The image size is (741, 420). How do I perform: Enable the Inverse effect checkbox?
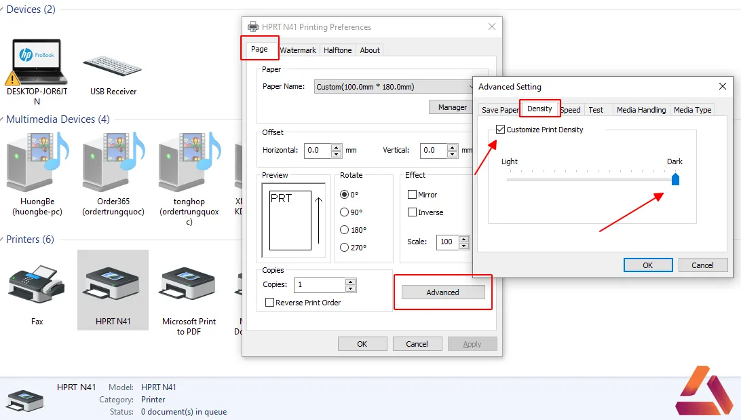pos(412,212)
